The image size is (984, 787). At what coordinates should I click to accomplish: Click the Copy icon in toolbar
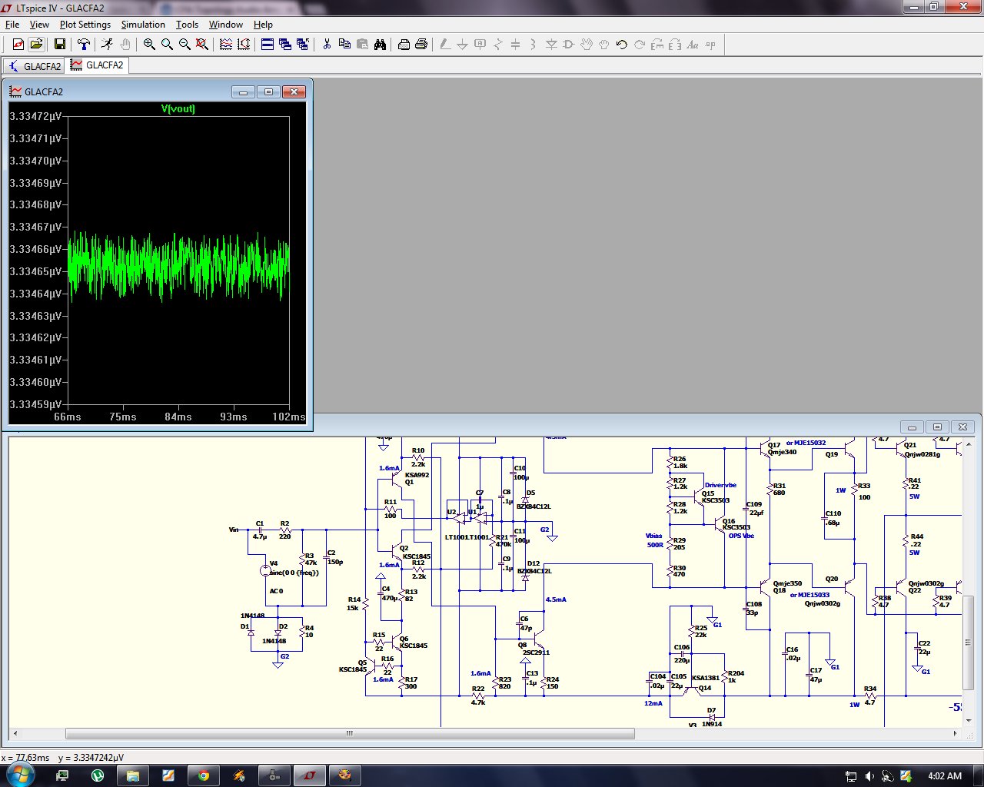pos(344,45)
